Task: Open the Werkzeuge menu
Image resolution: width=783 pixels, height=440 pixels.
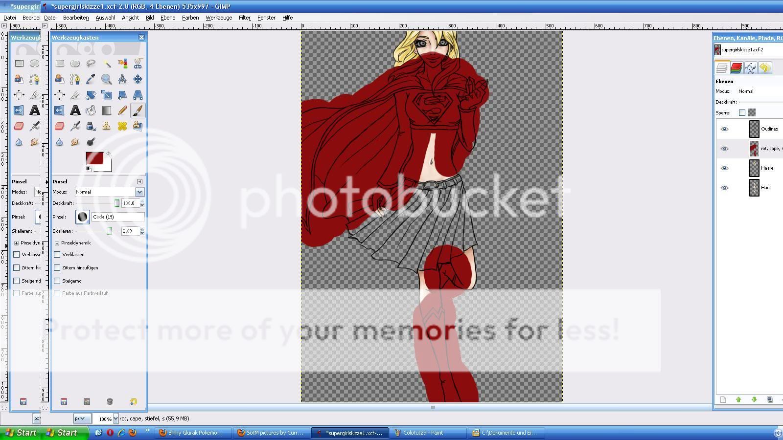Action: pos(219,18)
